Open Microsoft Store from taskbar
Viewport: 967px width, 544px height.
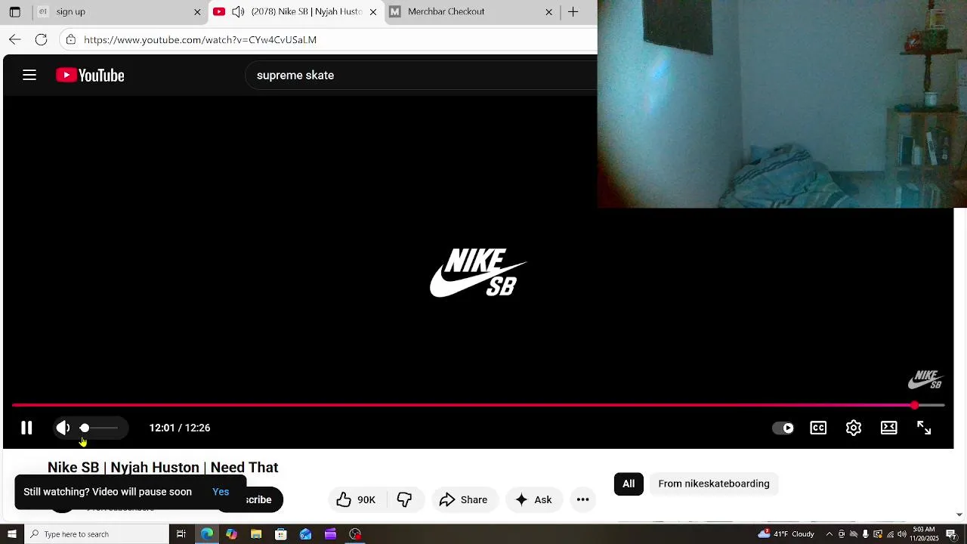coord(281,534)
